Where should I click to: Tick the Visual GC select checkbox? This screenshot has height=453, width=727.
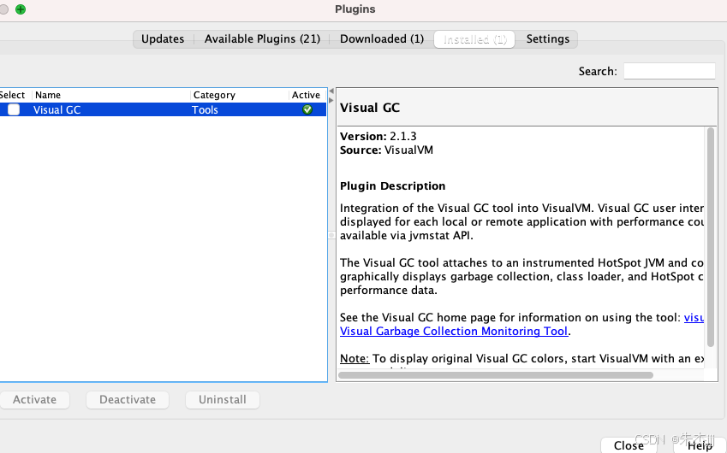pos(14,109)
